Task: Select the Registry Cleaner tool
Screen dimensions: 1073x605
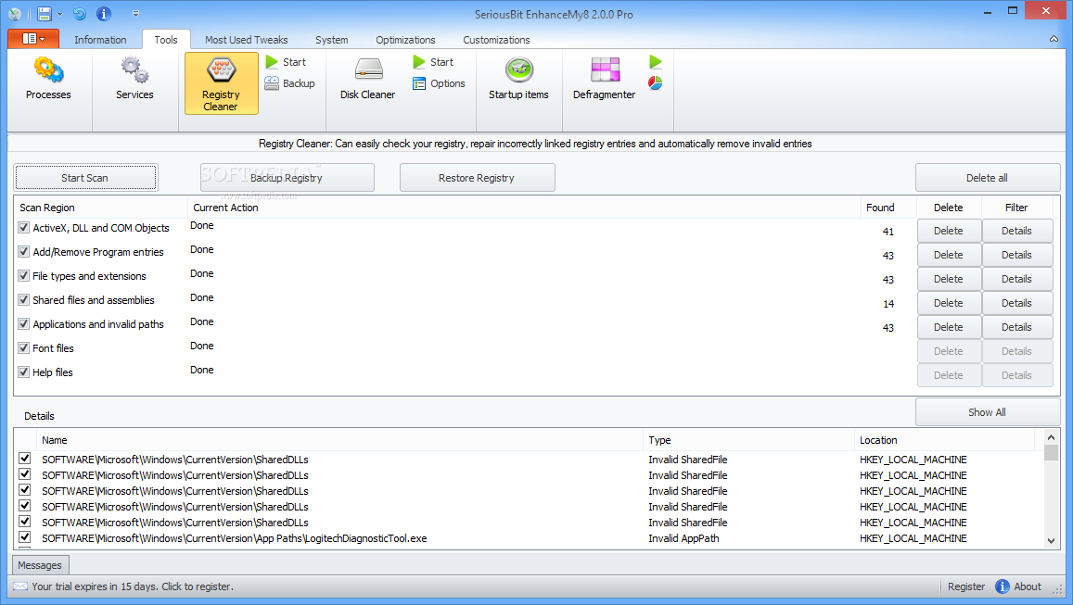Action: coord(221,83)
